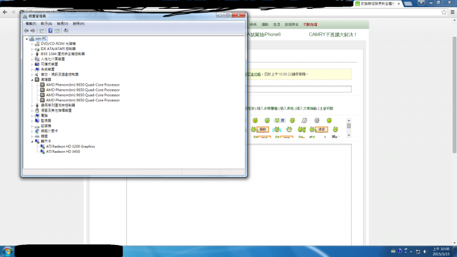Close the active browser tab
457x257 pixels.
coord(399,4)
